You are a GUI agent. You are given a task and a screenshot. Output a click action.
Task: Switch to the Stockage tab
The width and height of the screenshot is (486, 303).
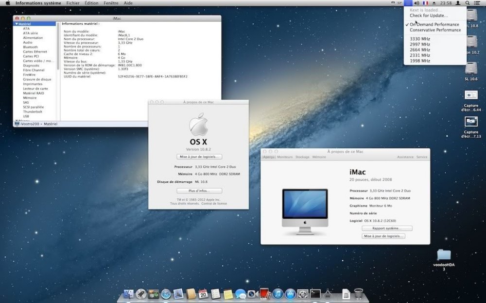(302, 157)
